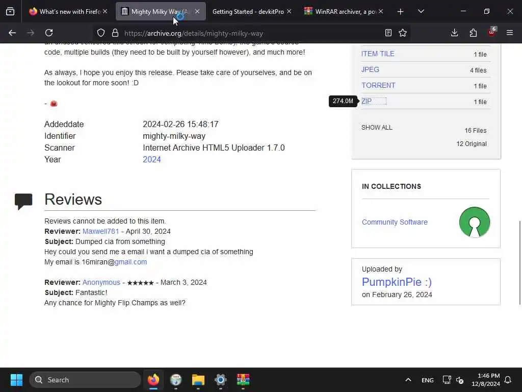This screenshot has width=522, height=392.
Task: Open the Windows Start menu
Action: point(16,380)
